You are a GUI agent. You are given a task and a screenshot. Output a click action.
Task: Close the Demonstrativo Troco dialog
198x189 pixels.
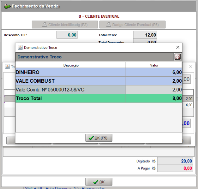click(x=178, y=47)
